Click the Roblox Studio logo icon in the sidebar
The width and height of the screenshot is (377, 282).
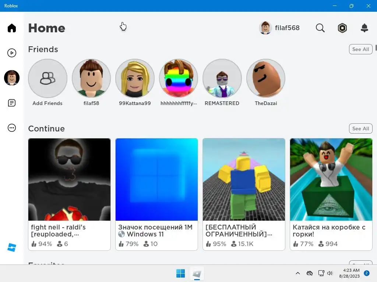[x=11, y=247]
